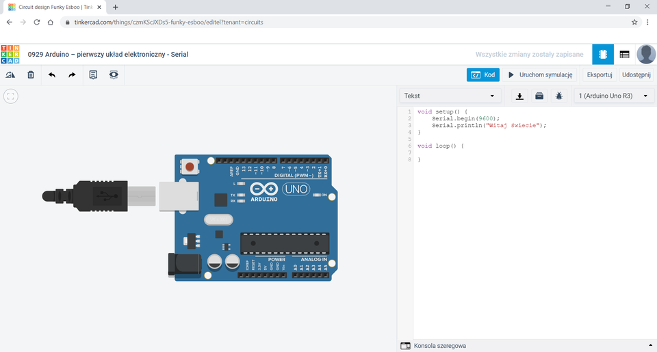The width and height of the screenshot is (657, 352).
Task: Open a new browser tab
Action: pyautogui.click(x=116, y=7)
